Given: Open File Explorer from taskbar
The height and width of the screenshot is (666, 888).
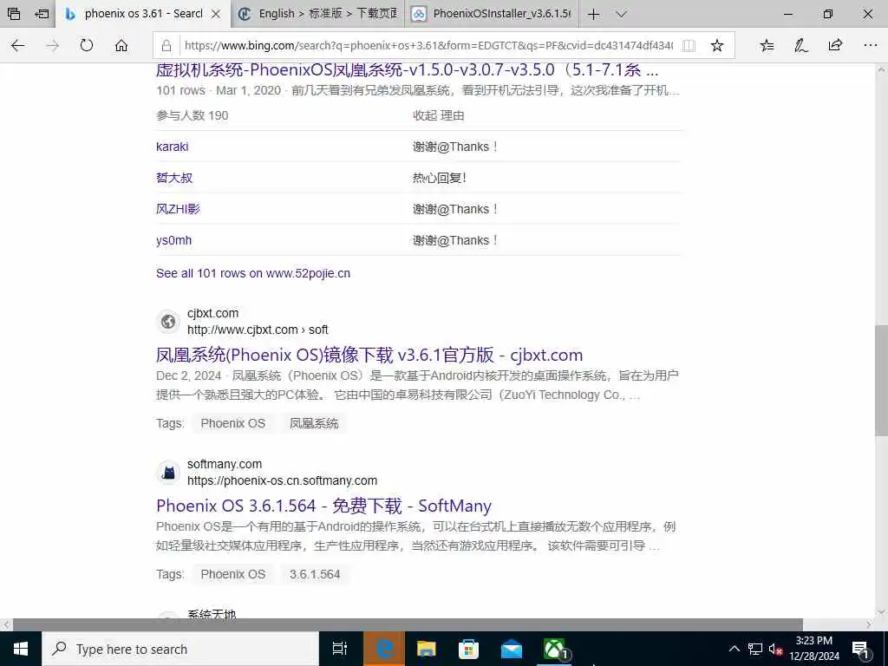Looking at the screenshot, I should click(427, 649).
